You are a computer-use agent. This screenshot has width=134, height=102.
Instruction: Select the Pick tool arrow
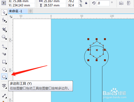click(x=4, y=12)
